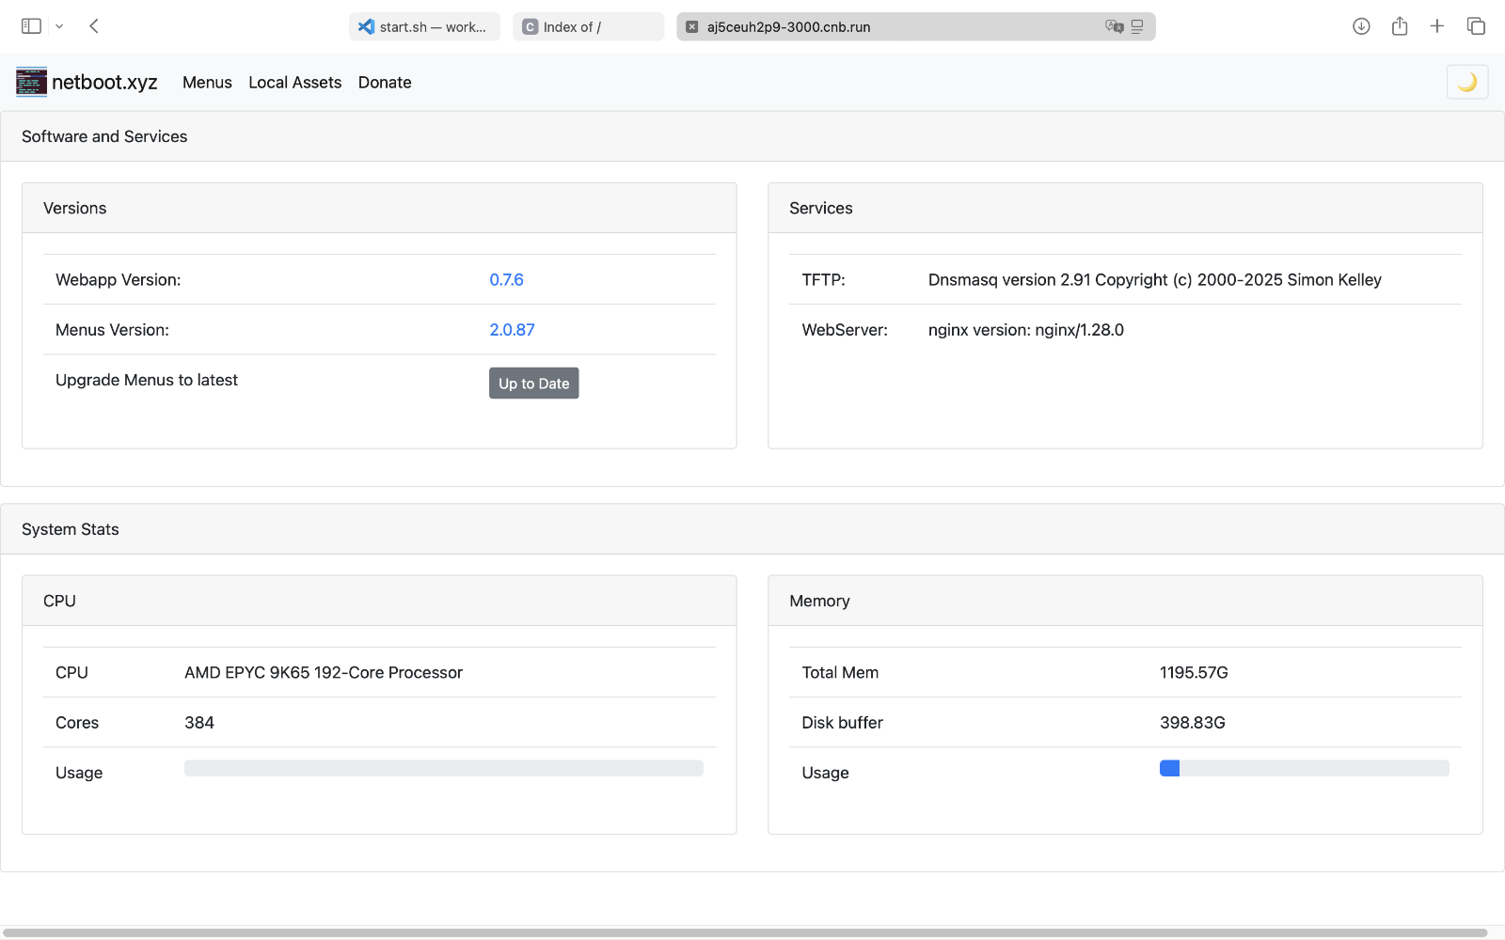Go back to the previous page
This screenshot has width=1505, height=940.
click(x=94, y=26)
